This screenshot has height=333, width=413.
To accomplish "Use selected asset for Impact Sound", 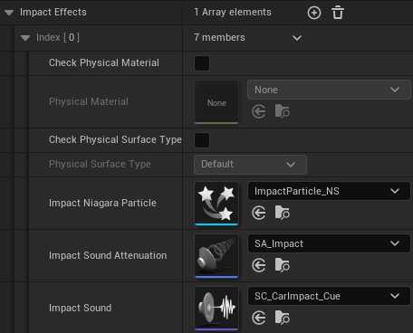I will point(259,318).
